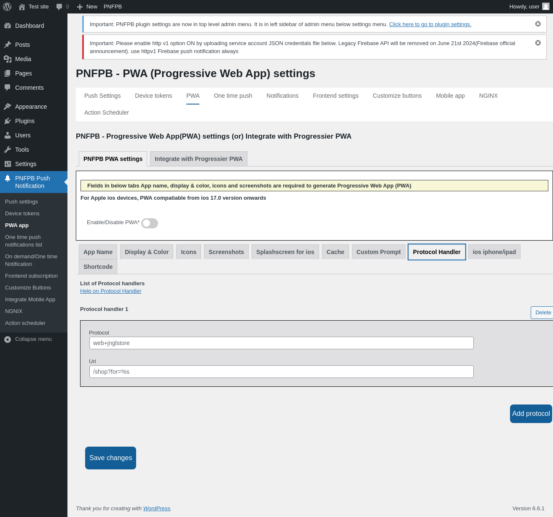Click the plus New icon in admin bar
553x517 pixels.
tap(80, 7)
